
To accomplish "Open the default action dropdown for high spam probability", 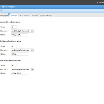I will (x=22, y=69).
